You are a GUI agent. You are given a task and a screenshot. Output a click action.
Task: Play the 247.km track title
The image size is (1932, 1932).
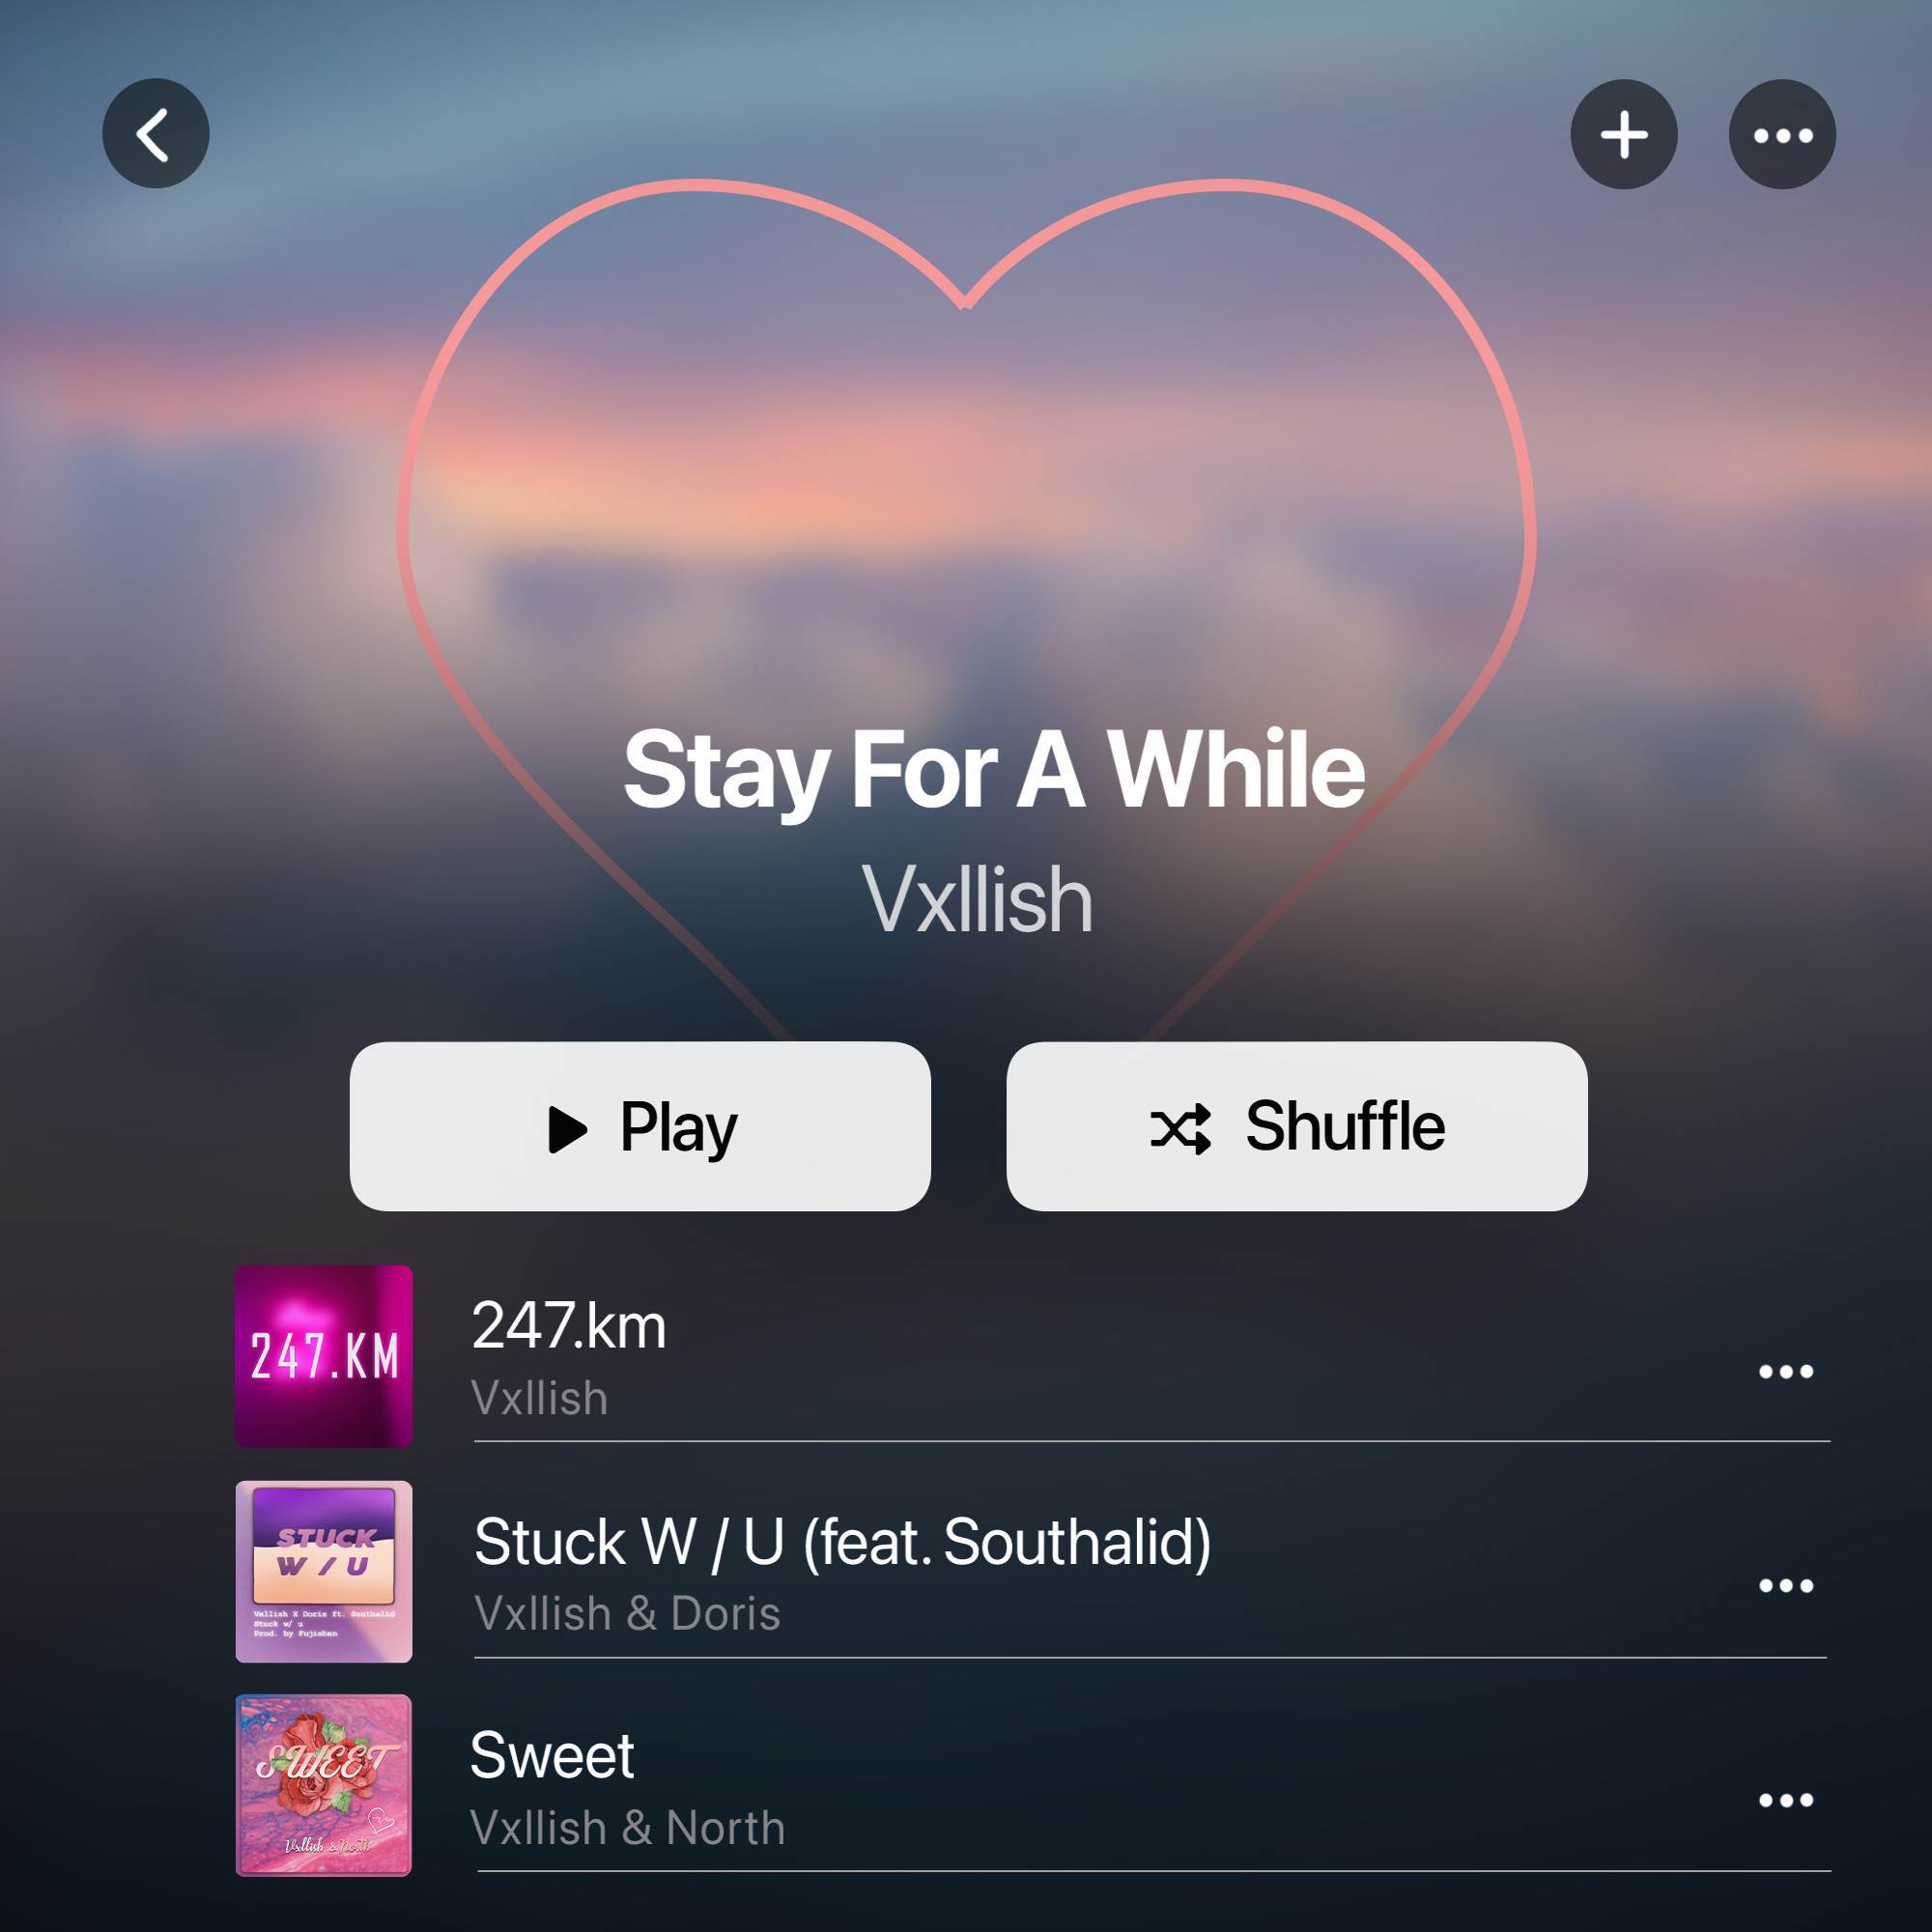pos(569,1326)
